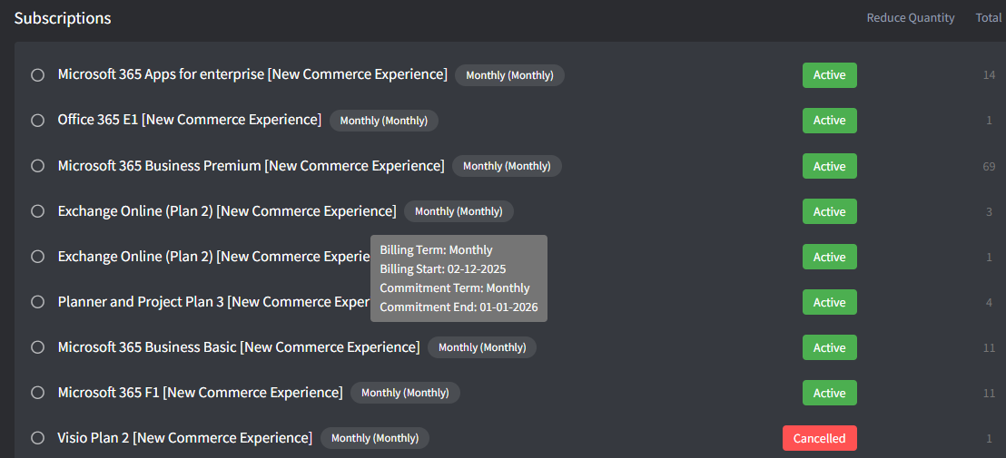Choose the Microsoft 365 Business Premium radio button
Image resolution: width=1006 pixels, height=458 pixels.
click(38, 166)
